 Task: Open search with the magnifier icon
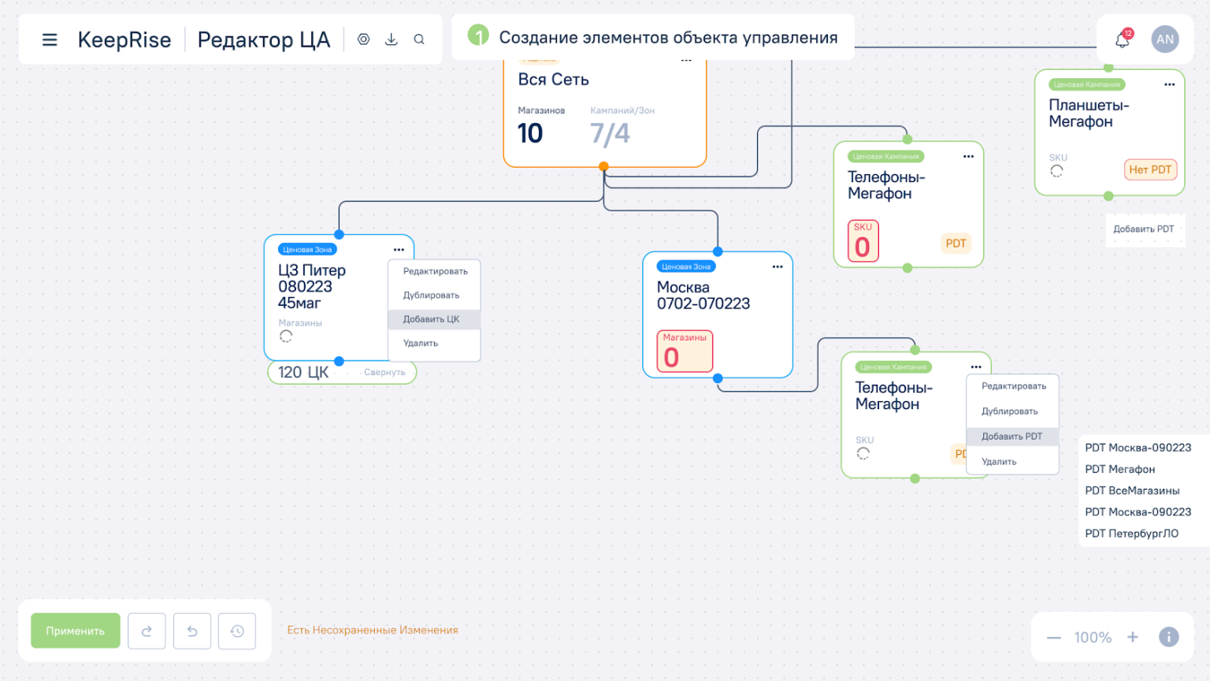click(419, 39)
